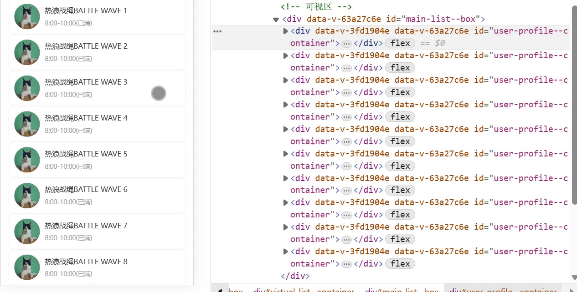This screenshot has width=577, height=292.
Task: Click the 8:00-10:00(已满) time under BATTLE WAVE 2
Action: (x=68, y=59)
